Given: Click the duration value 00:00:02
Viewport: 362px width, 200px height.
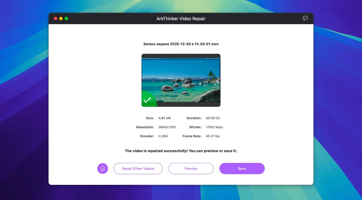Looking at the screenshot, I should pyautogui.click(x=213, y=118).
